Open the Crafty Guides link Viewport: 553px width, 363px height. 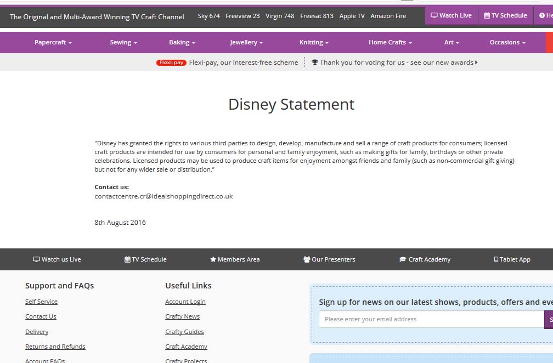(x=184, y=332)
